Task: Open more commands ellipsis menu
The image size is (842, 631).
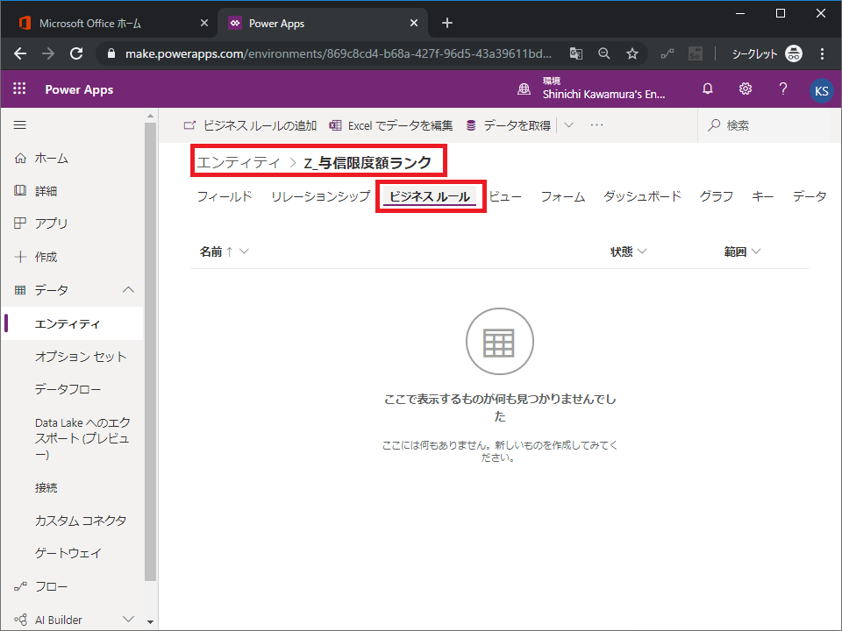Action: pyautogui.click(x=597, y=125)
